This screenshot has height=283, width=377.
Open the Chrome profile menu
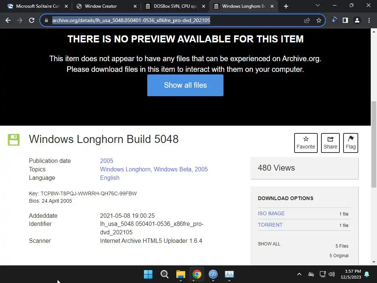tap(357, 21)
